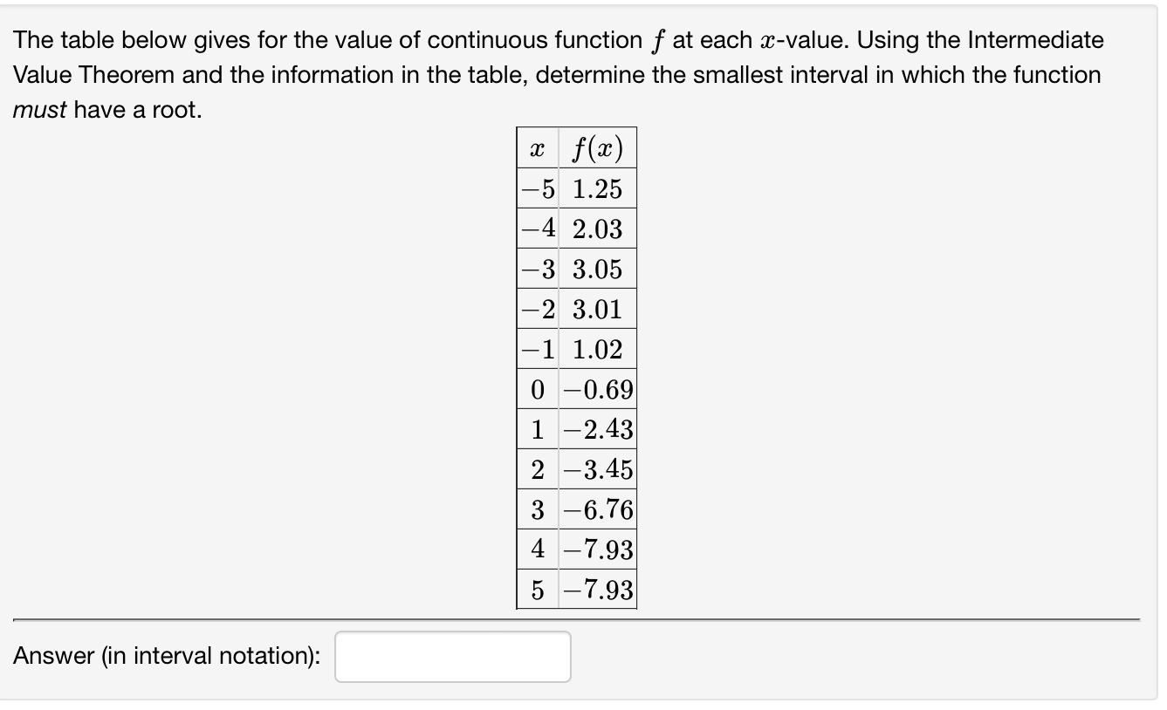The height and width of the screenshot is (710, 1167).
Task: Click the italicized word must in the question
Action: pyautogui.click(x=36, y=109)
